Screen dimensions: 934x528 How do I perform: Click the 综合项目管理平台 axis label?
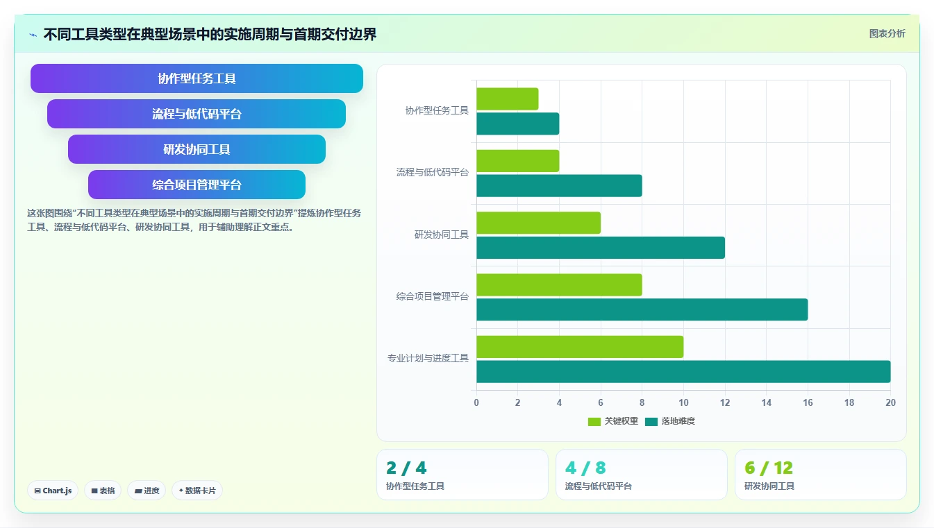[433, 297]
